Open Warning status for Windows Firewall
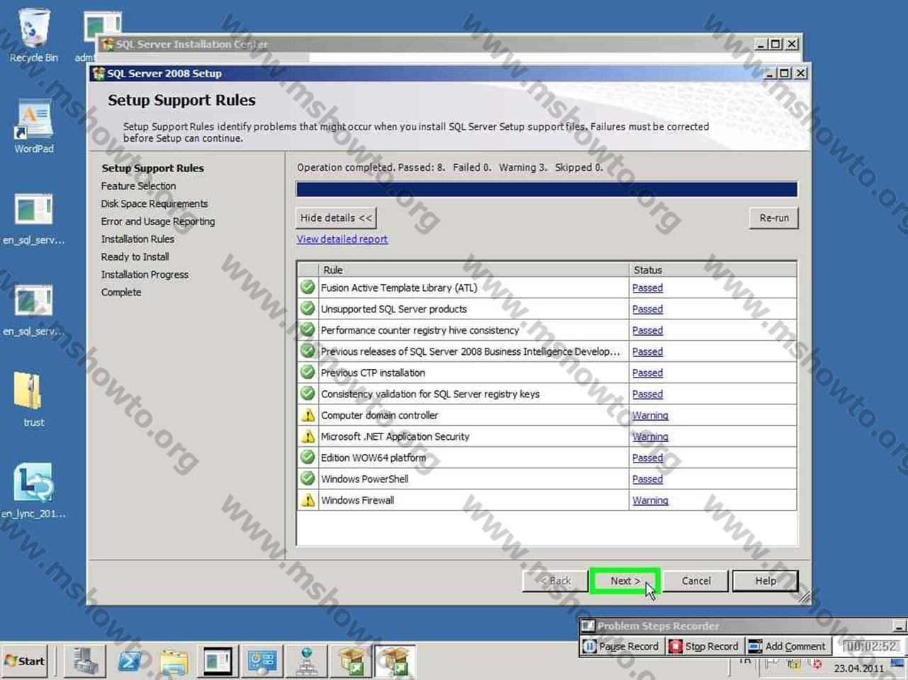The height and width of the screenshot is (680, 908). tap(650, 501)
